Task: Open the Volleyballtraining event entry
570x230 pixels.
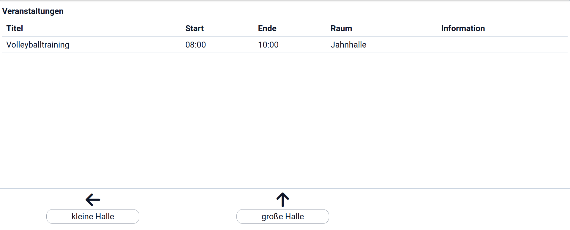Action: click(38, 45)
